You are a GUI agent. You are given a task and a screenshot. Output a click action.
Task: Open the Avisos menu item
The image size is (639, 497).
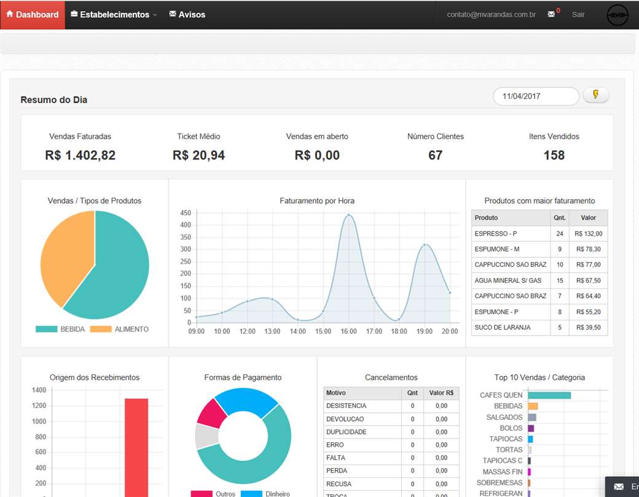pyautogui.click(x=187, y=15)
